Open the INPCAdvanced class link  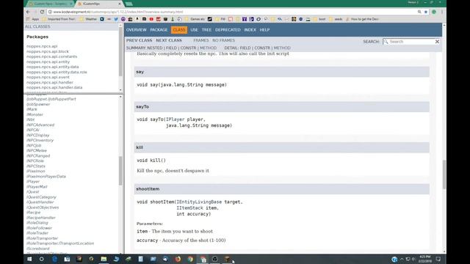click(x=40, y=125)
